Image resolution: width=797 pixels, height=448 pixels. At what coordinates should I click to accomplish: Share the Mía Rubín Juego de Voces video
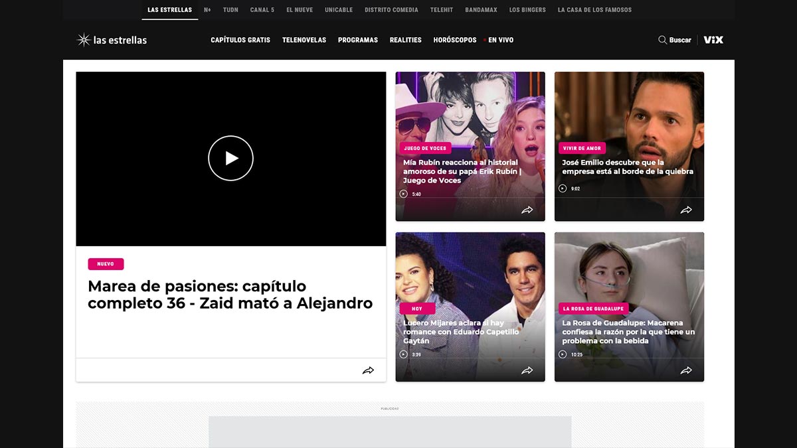[527, 210]
